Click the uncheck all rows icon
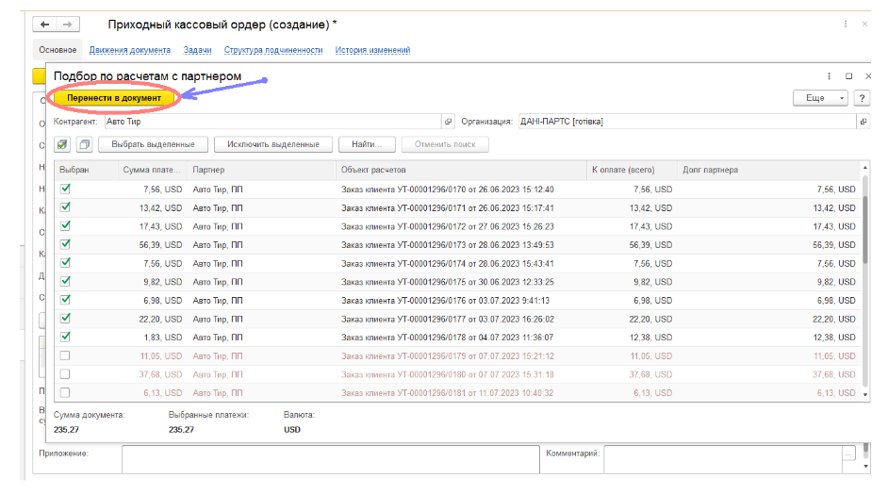This screenshot has width=888, height=495. pyautogui.click(x=84, y=144)
